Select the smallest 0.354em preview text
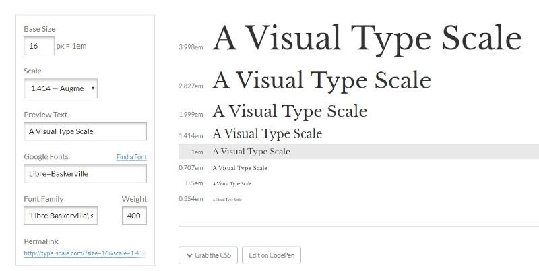Image resolution: width=539 pixels, height=271 pixels. coord(227,200)
